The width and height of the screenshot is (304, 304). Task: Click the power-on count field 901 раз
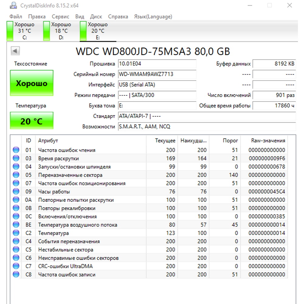pyautogui.click(x=274, y=95)
